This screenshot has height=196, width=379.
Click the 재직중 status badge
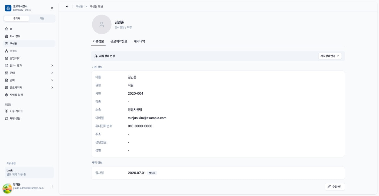click(152, 173)
